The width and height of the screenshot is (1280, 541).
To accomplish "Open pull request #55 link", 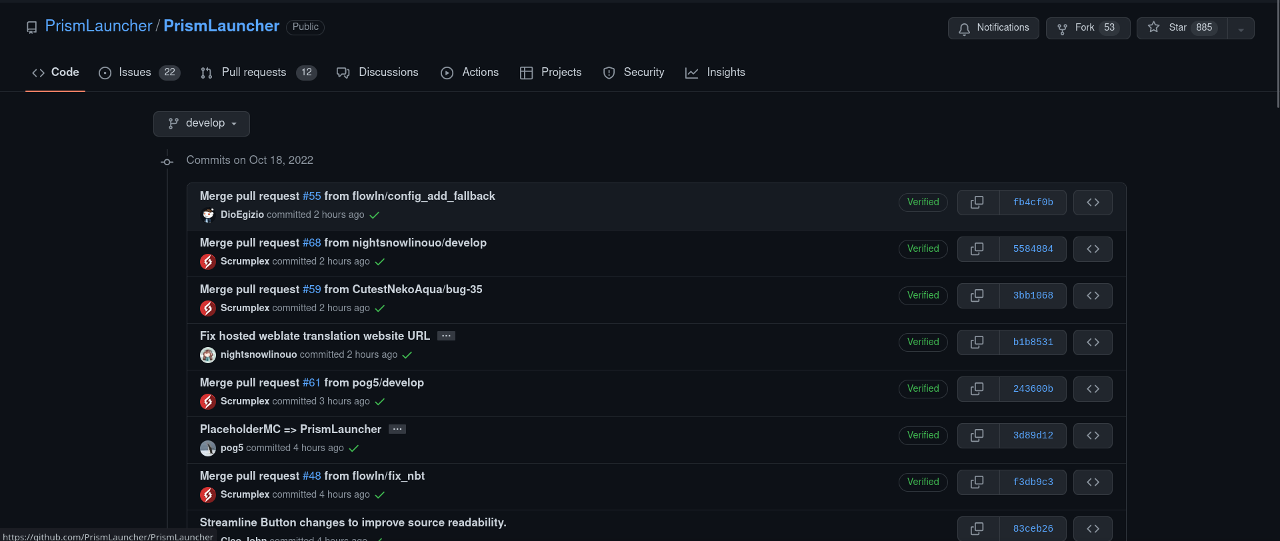I will pyautogui.click(x=312, y=196).
